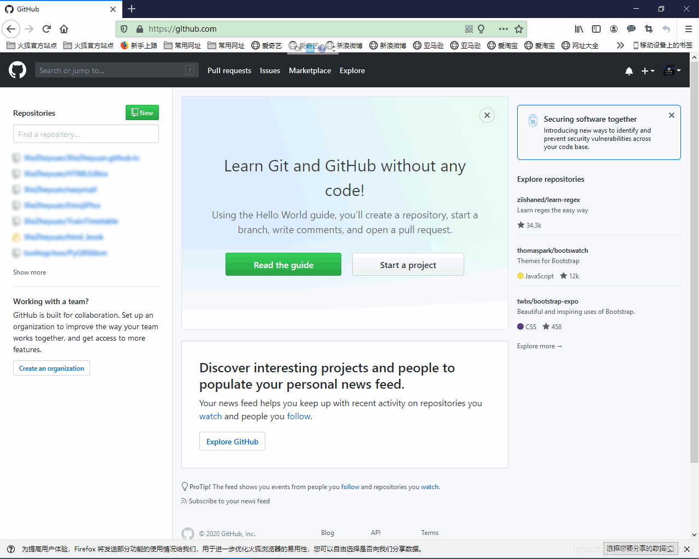Image resolution: width=699 pixels, height=559 pixels.
Task: Click the follow link in news feed text
Action: point(299,416)
